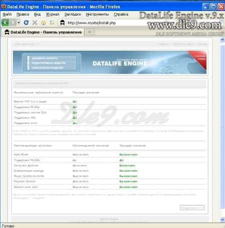Open the back/forward history dropdown arrow
225x228 pixels.
coord(18,22)
